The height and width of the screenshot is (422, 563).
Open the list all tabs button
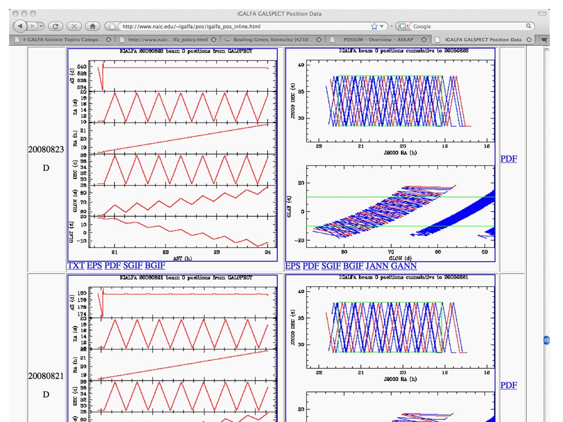tap(544, 39)
